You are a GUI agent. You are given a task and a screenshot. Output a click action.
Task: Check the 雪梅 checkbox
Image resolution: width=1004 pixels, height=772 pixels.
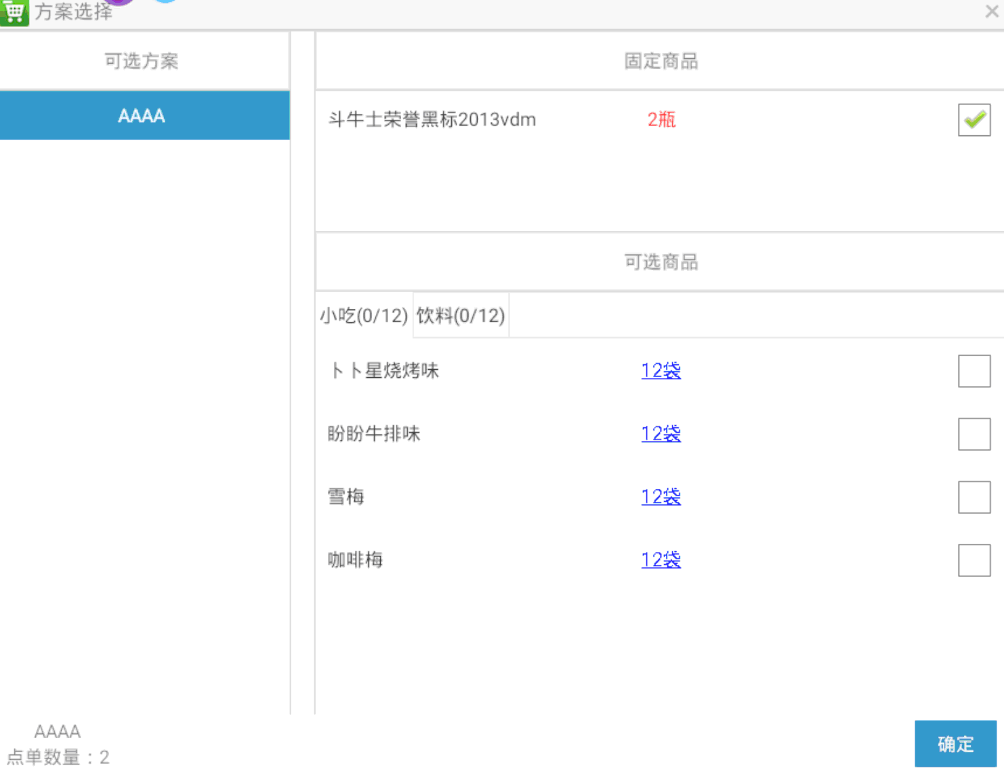974,497
